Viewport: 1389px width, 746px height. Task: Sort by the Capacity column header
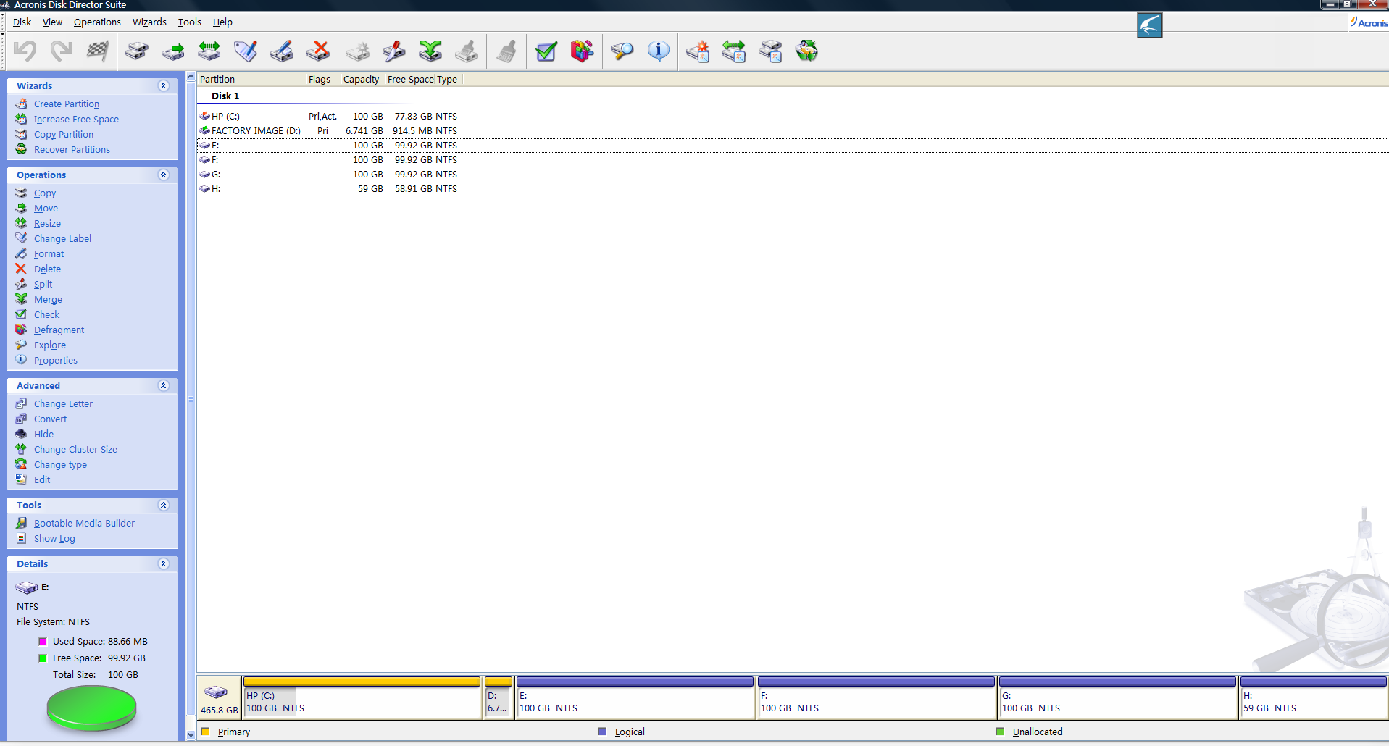pyautogui.click(x=361, y=80)
